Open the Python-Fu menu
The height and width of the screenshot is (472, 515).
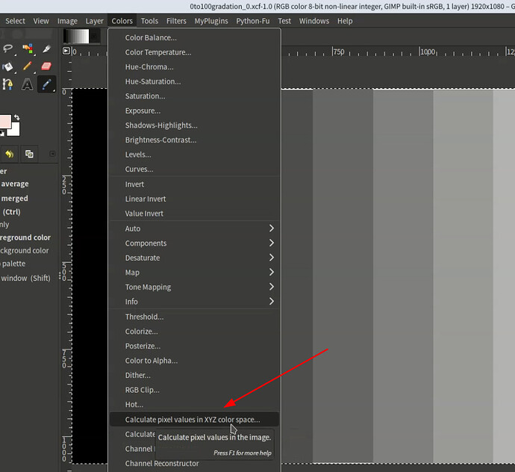[x=253, y=21]
